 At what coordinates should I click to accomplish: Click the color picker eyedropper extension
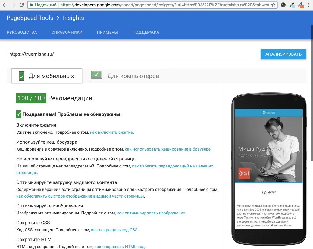[292, 5]
